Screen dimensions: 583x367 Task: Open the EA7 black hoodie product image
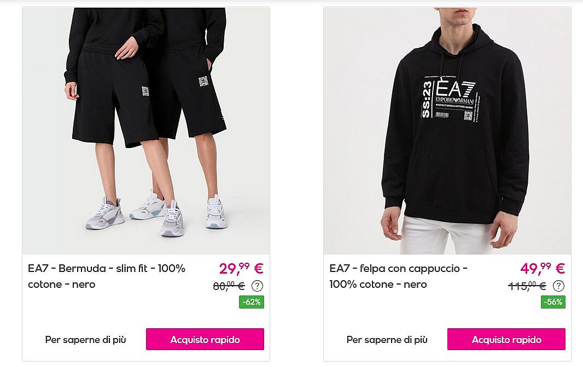tap(447, 131)
